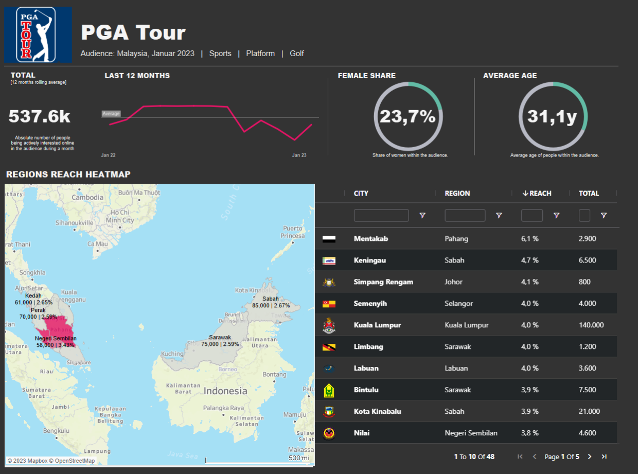This screenshot has height=474, width=638.
Task: Click the Total filter text box
Action: 584,216
